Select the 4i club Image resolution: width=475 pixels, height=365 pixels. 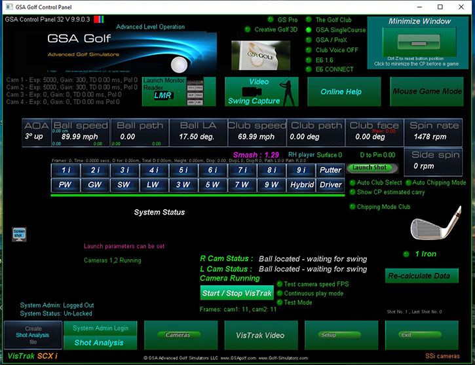click(x=154, y=170)
